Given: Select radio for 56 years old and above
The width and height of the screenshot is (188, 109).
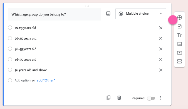Looking at the screenshot, I should tap(10, 70).
